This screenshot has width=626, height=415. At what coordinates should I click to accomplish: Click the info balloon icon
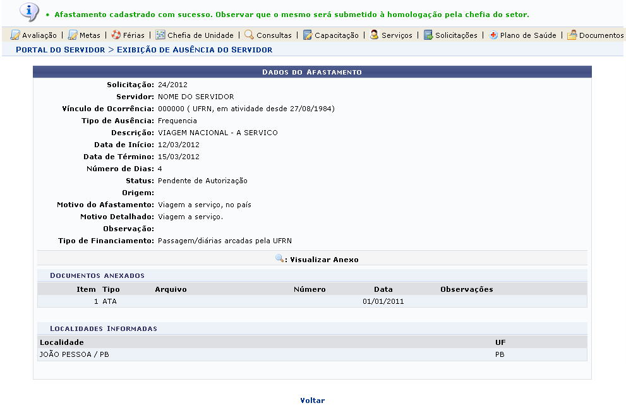tap(29, 12)
